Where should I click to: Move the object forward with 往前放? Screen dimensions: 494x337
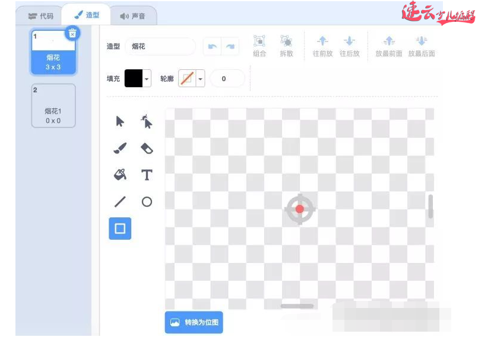pyautogui.click(x=322, y=46)
